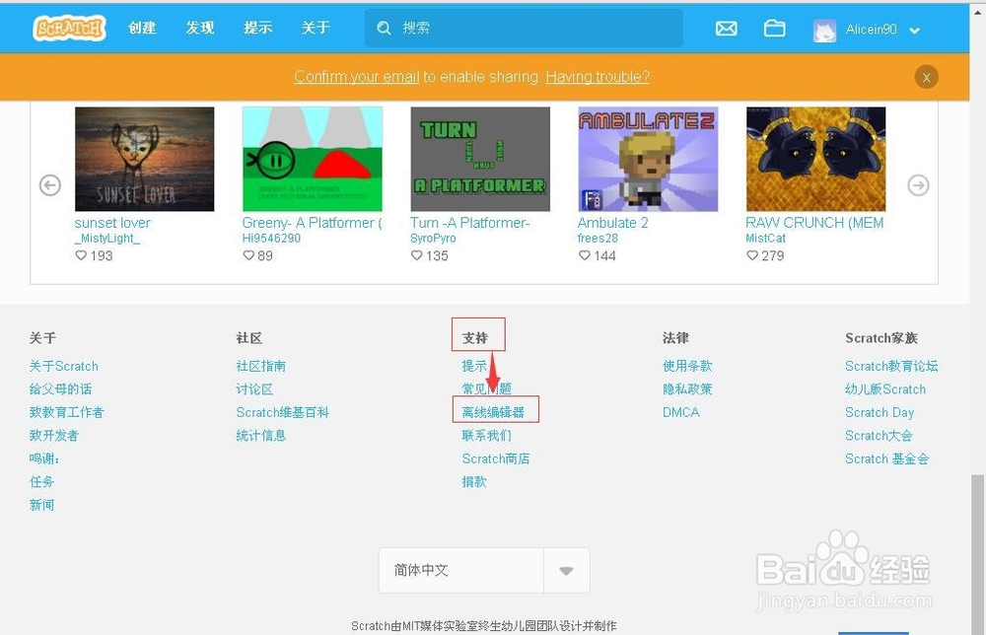Open the 关于Scratch footer link
Viewport: 986px width, 635px height.
click(x=63, y=366)
